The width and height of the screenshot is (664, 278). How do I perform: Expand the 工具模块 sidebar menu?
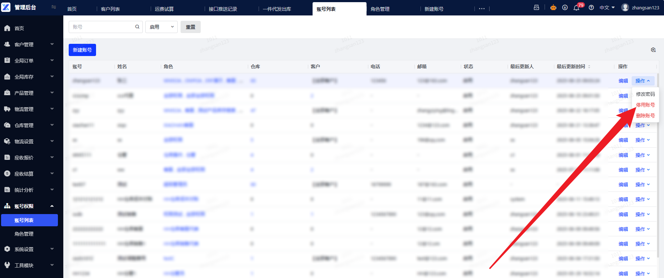[52, 265]
